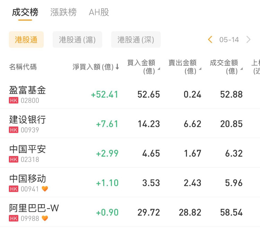Click stock code 02318

pyautogui.click(x=30, y=159)
